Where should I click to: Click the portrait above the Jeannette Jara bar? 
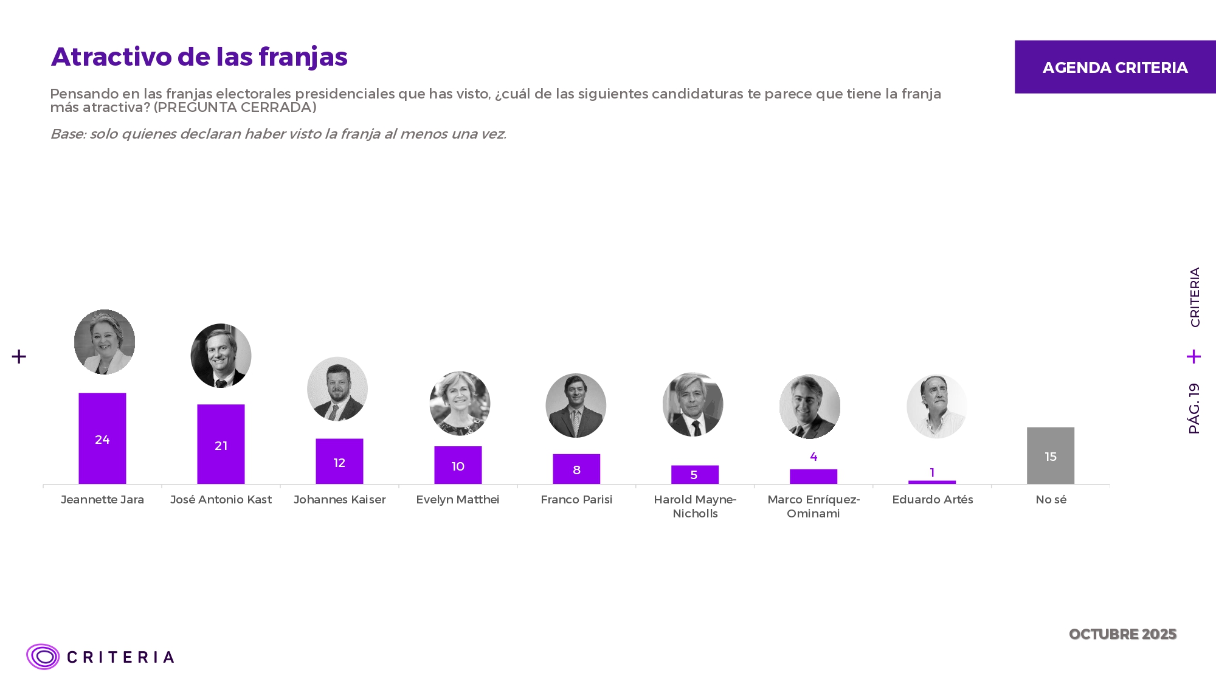(x=105, y=342)
